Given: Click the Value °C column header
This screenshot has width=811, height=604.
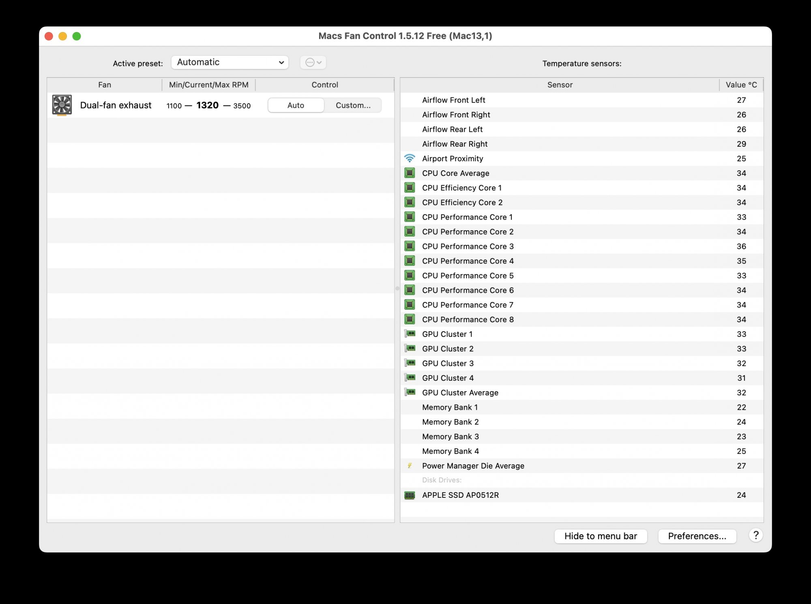Looking at the screenshot, I should pos(741,85).
